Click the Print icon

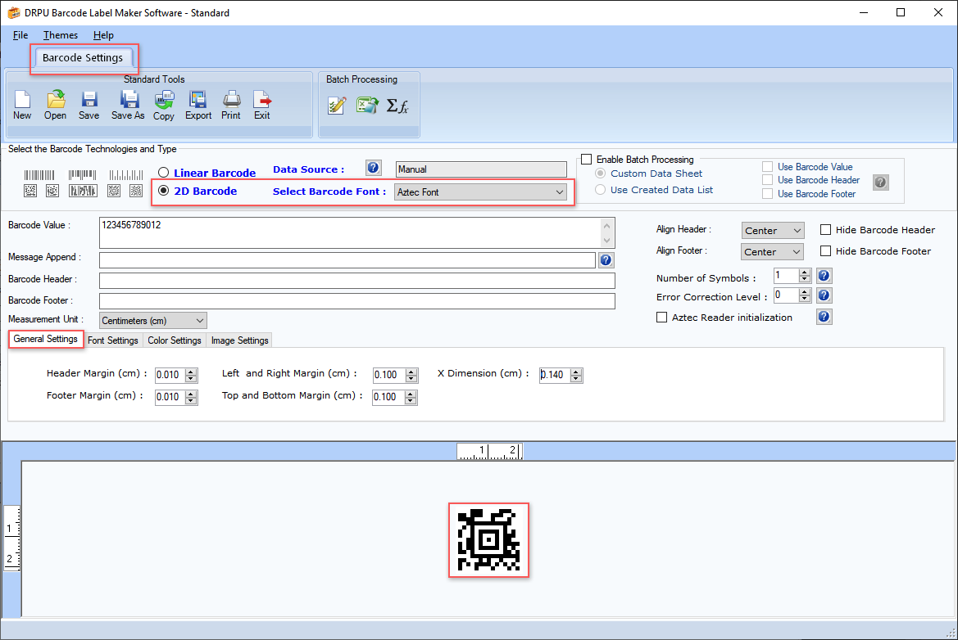[231, 105]
